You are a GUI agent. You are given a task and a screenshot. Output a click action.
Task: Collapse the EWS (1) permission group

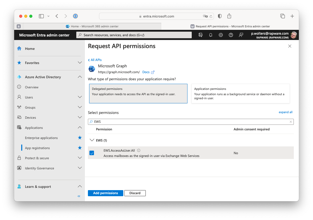pyautogui.click(x=92, y=140)
